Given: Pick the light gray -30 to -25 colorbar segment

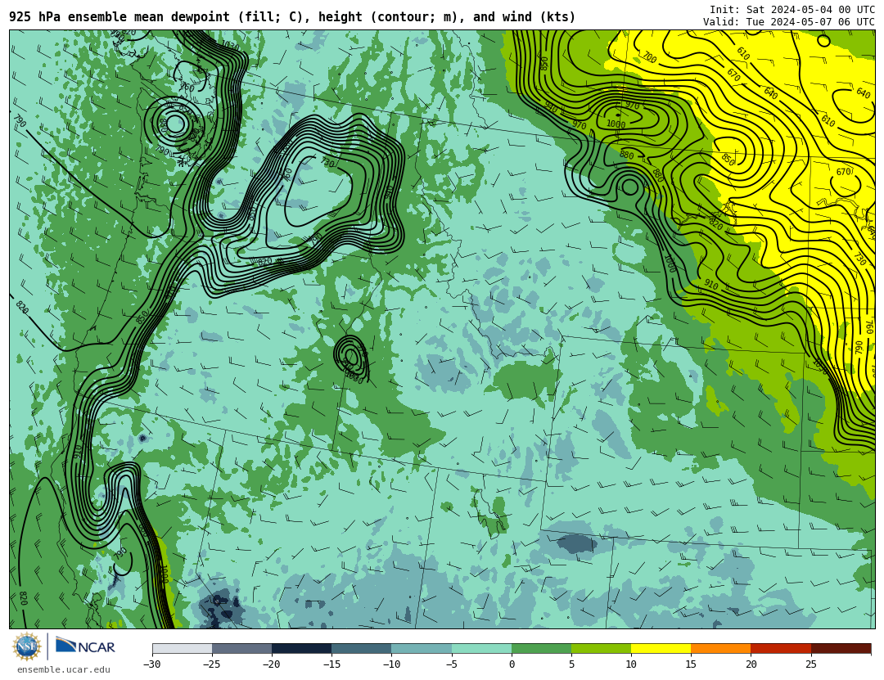Looking at the screenshot, I should tap(182, 649).
